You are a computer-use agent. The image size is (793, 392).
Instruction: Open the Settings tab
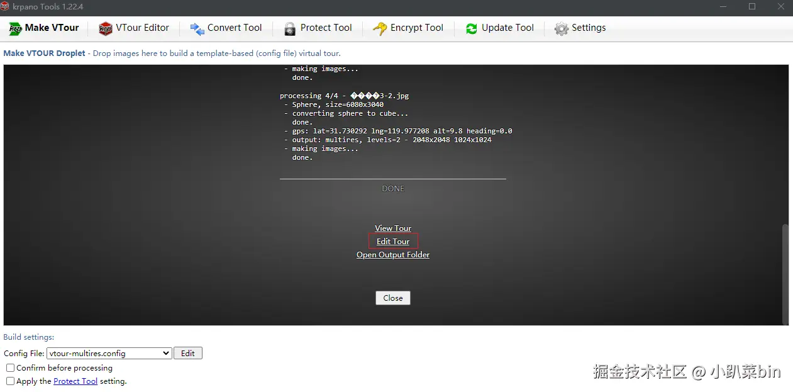pyautogui.click(x=580, y=28)
